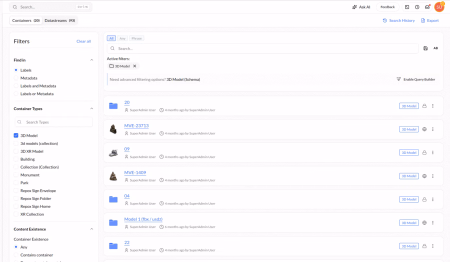Open the three-dot menu for row 09
The height and width of the screenshot is (262, 450).
pos(433,152)
